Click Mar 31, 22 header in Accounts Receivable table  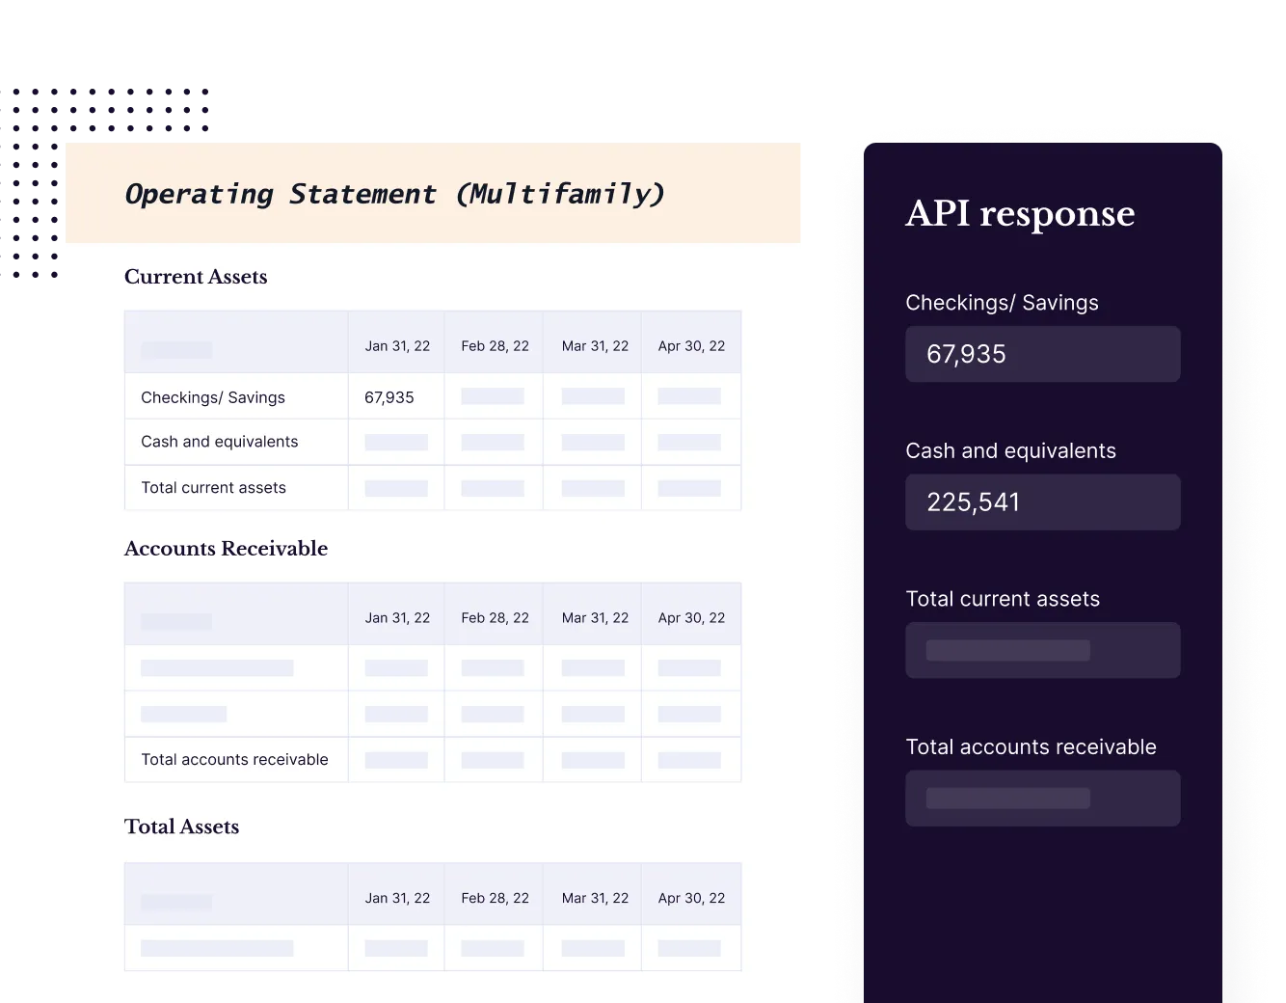coord(595,618)
